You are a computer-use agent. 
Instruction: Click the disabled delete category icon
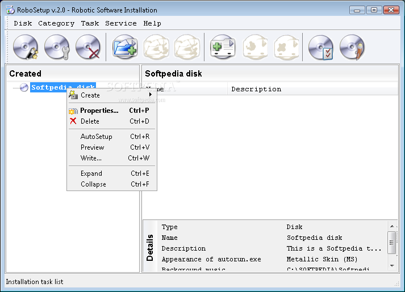coord(187,47)
